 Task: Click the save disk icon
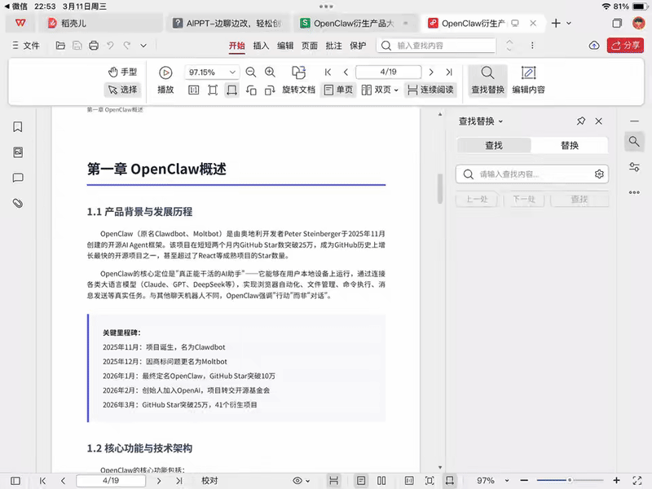tap(77, 46)
